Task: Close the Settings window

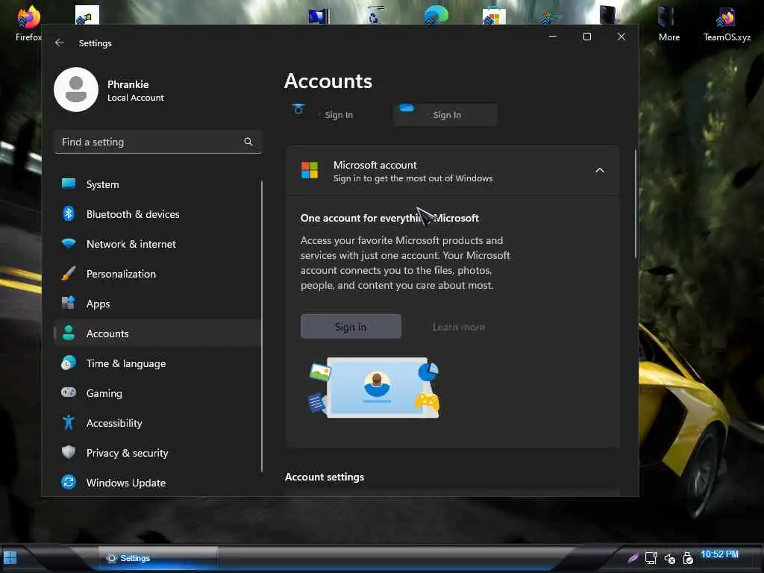Action: pos(621,37)
